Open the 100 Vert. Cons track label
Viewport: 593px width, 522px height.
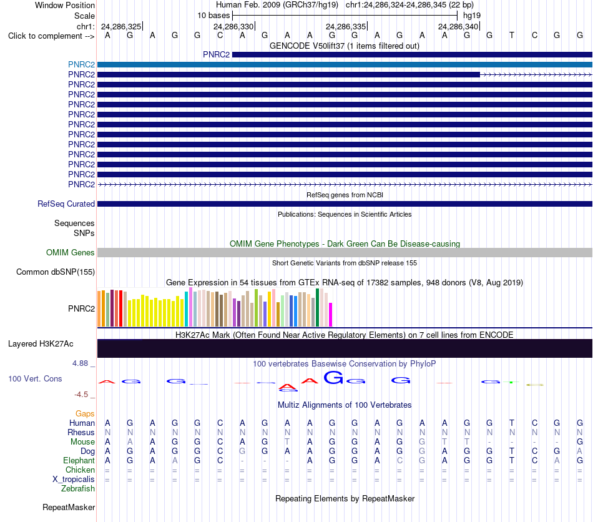[x=35, y=378]
